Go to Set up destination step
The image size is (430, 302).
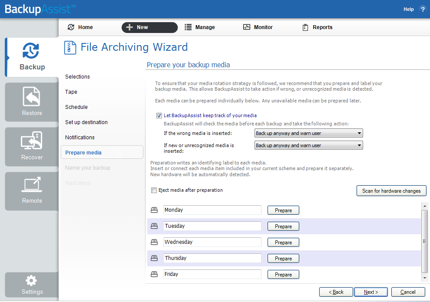point(86,122)
